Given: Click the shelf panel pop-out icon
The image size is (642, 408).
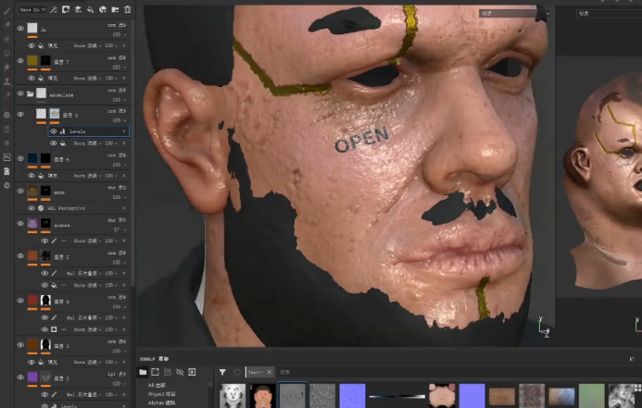Looking at the screenshot, I should coord(632,359).
